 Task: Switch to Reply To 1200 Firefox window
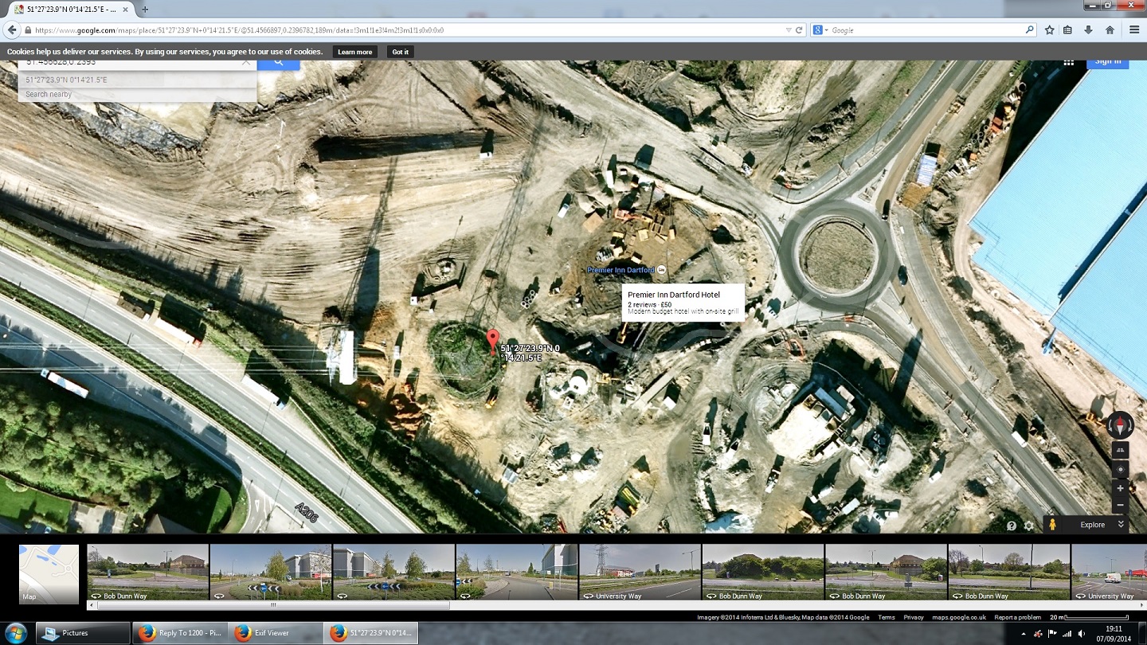(178, 634)
